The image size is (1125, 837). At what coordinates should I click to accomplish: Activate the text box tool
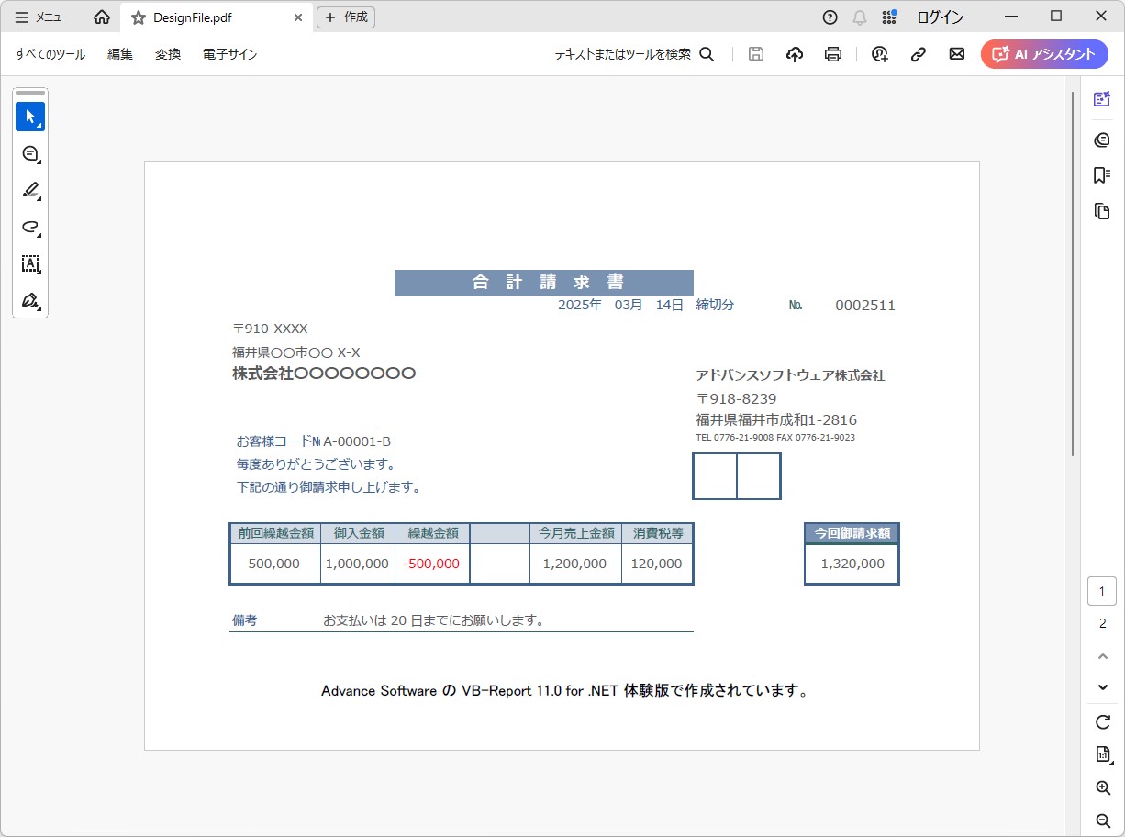(x=30, y=264)
